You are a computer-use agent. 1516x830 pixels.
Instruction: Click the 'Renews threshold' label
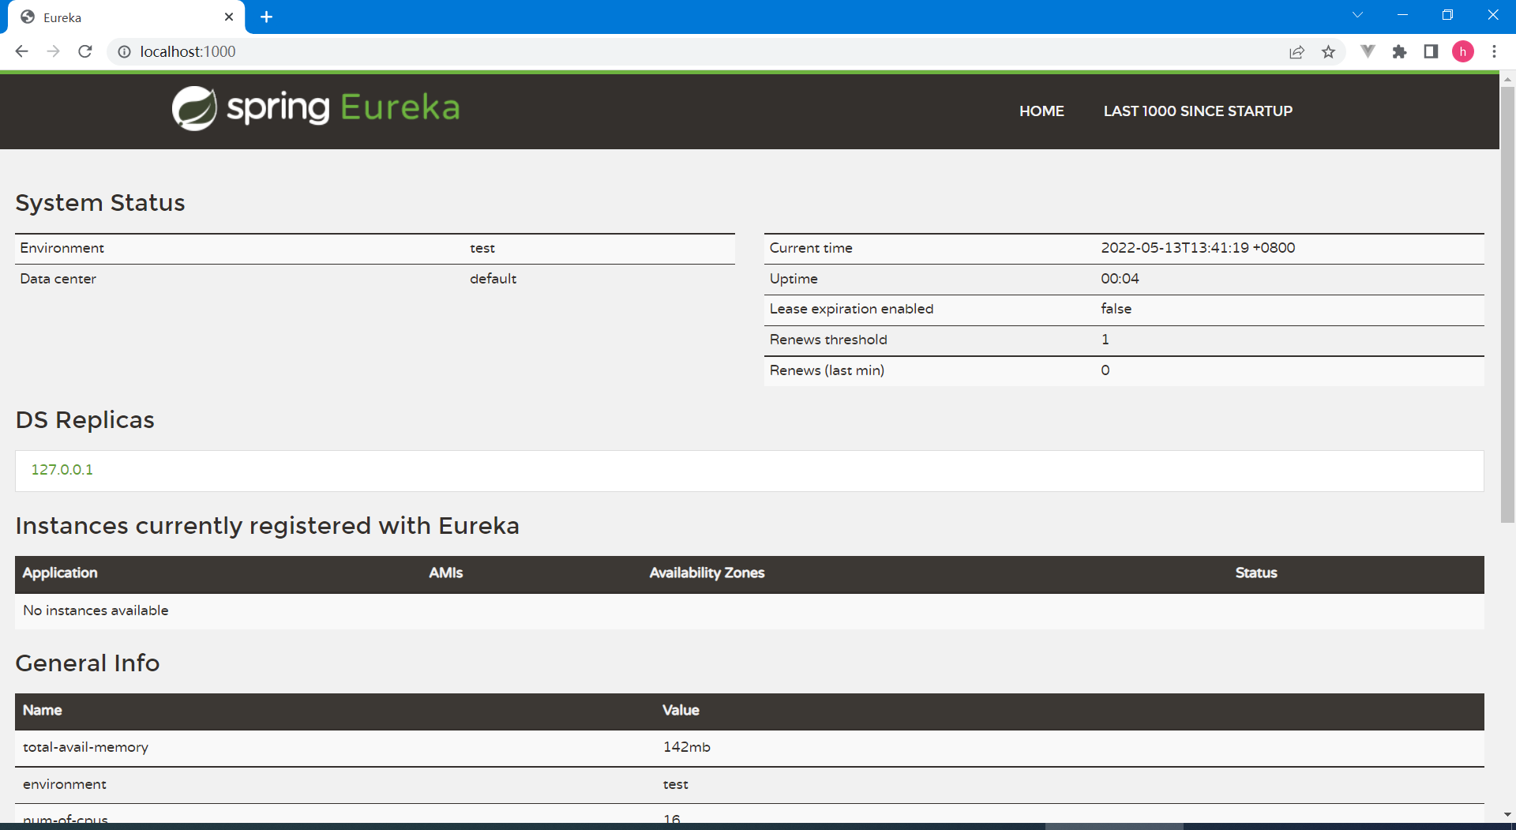pos(828,340)
